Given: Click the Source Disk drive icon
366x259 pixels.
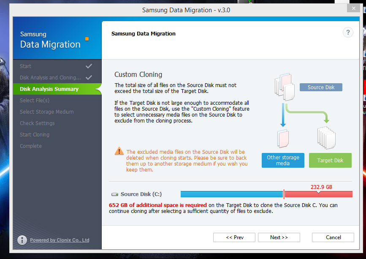Looking at the screenshot, I should click(x=115, y=194).
